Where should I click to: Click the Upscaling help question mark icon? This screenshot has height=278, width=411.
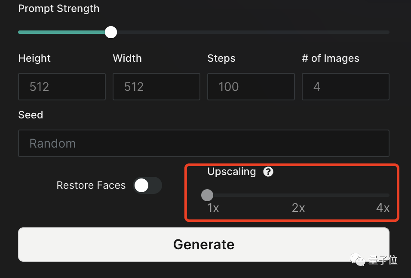point(269,172)
